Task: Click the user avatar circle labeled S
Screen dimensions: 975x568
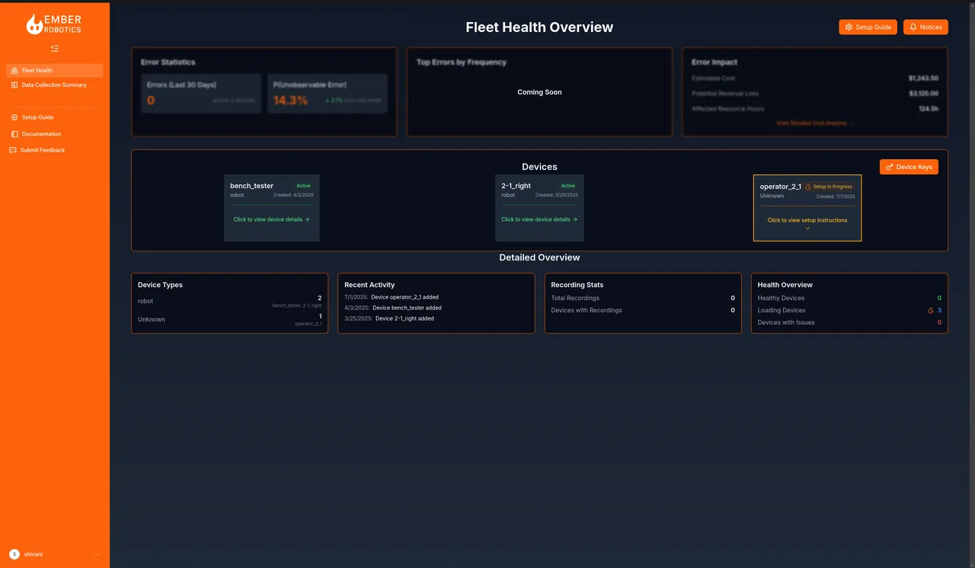Action: 14,554
